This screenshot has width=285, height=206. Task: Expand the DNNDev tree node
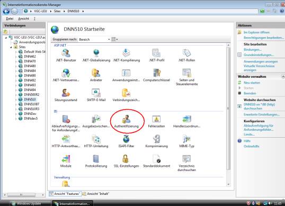click(x=16, y=114)
